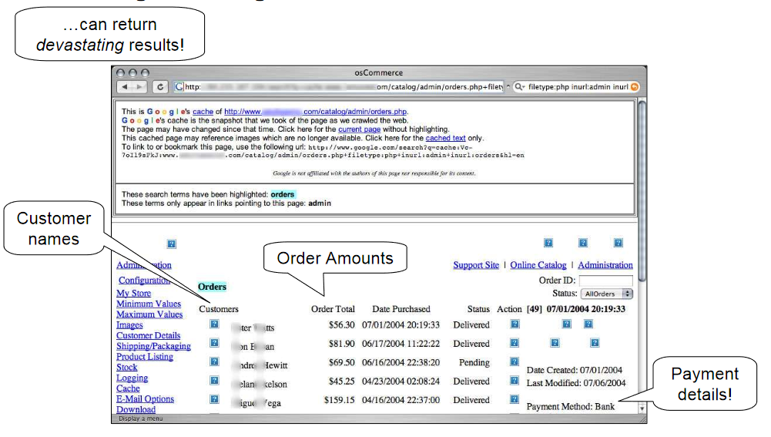Open the catalog/admin/orders.php URL link
Screen dimensions: 771x437
point(316,112)
